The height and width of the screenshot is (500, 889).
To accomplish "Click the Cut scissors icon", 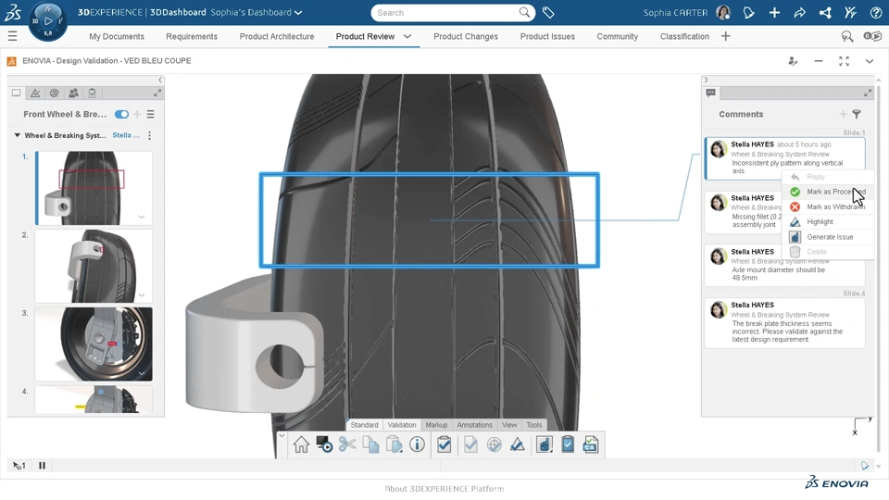I will [x=347, y=445].
